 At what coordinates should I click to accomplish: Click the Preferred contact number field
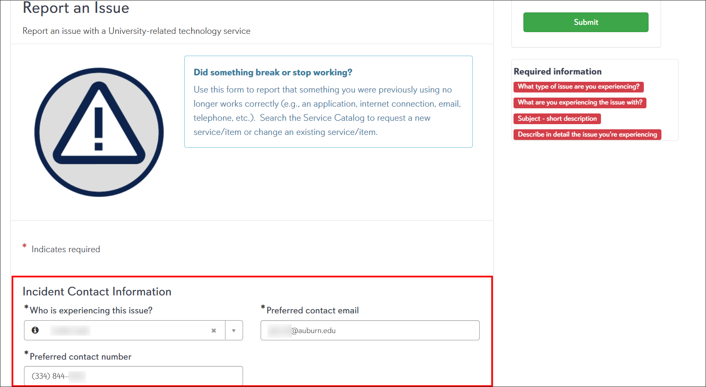pos(133,376)
